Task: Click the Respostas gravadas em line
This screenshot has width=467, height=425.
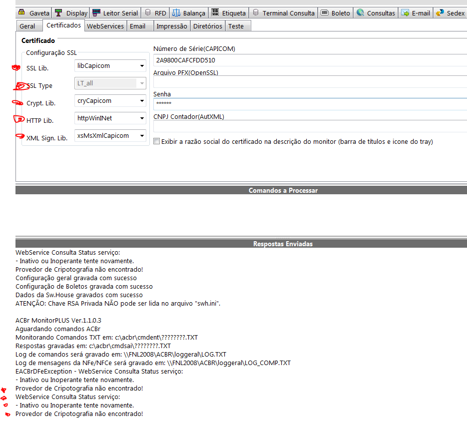Action: [93, 346]
